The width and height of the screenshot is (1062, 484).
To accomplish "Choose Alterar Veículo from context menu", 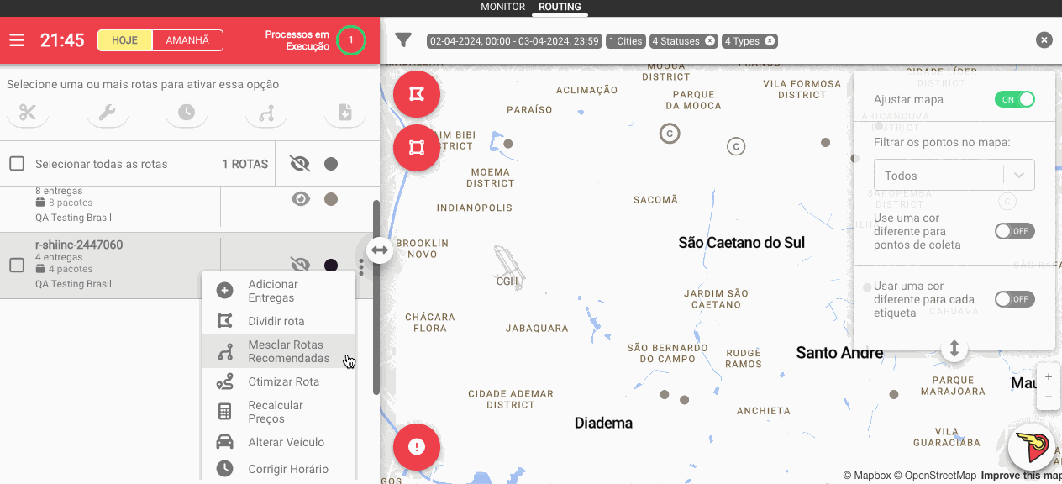I will (278, 442).
